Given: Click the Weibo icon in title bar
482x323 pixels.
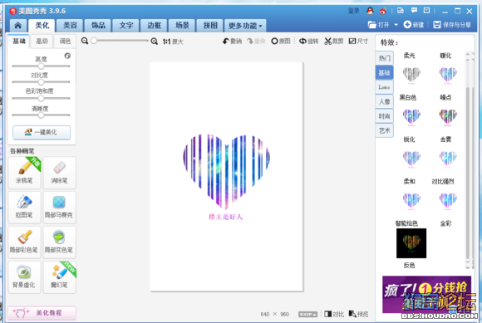Looking at the screenshot, I should (383, 11).
